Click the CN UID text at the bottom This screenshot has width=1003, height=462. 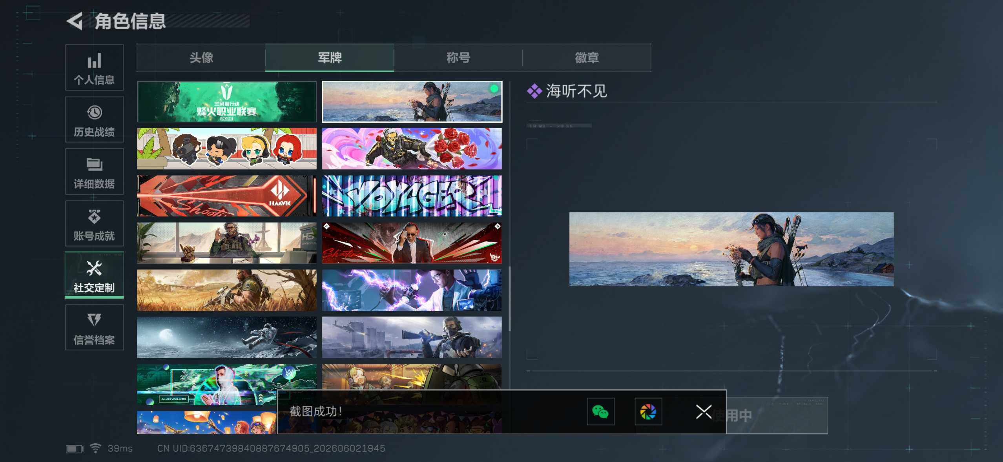pyautogui.click(x=271, y=449)
